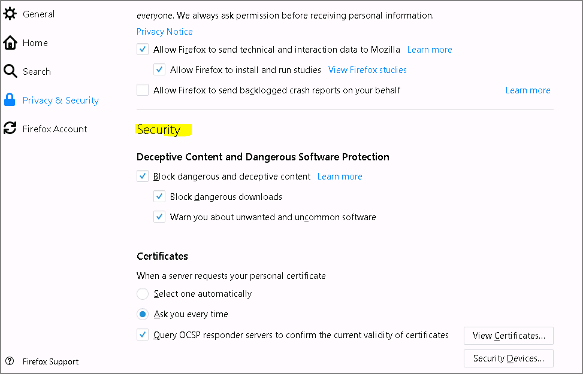Uncheck sending technical and interaction data
583x374 pixels.
point(143,50)
